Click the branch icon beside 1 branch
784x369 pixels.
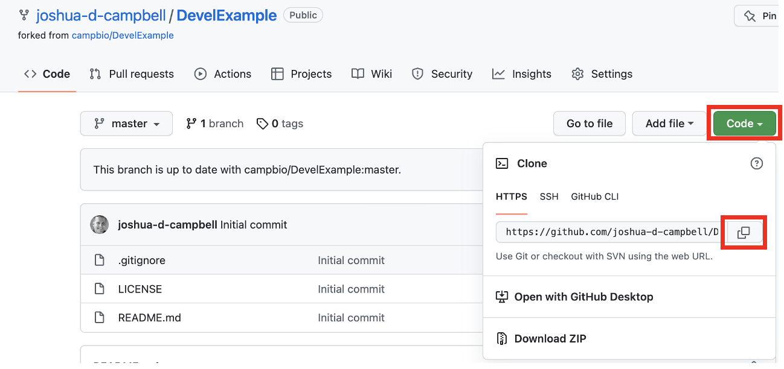(191, 124)
